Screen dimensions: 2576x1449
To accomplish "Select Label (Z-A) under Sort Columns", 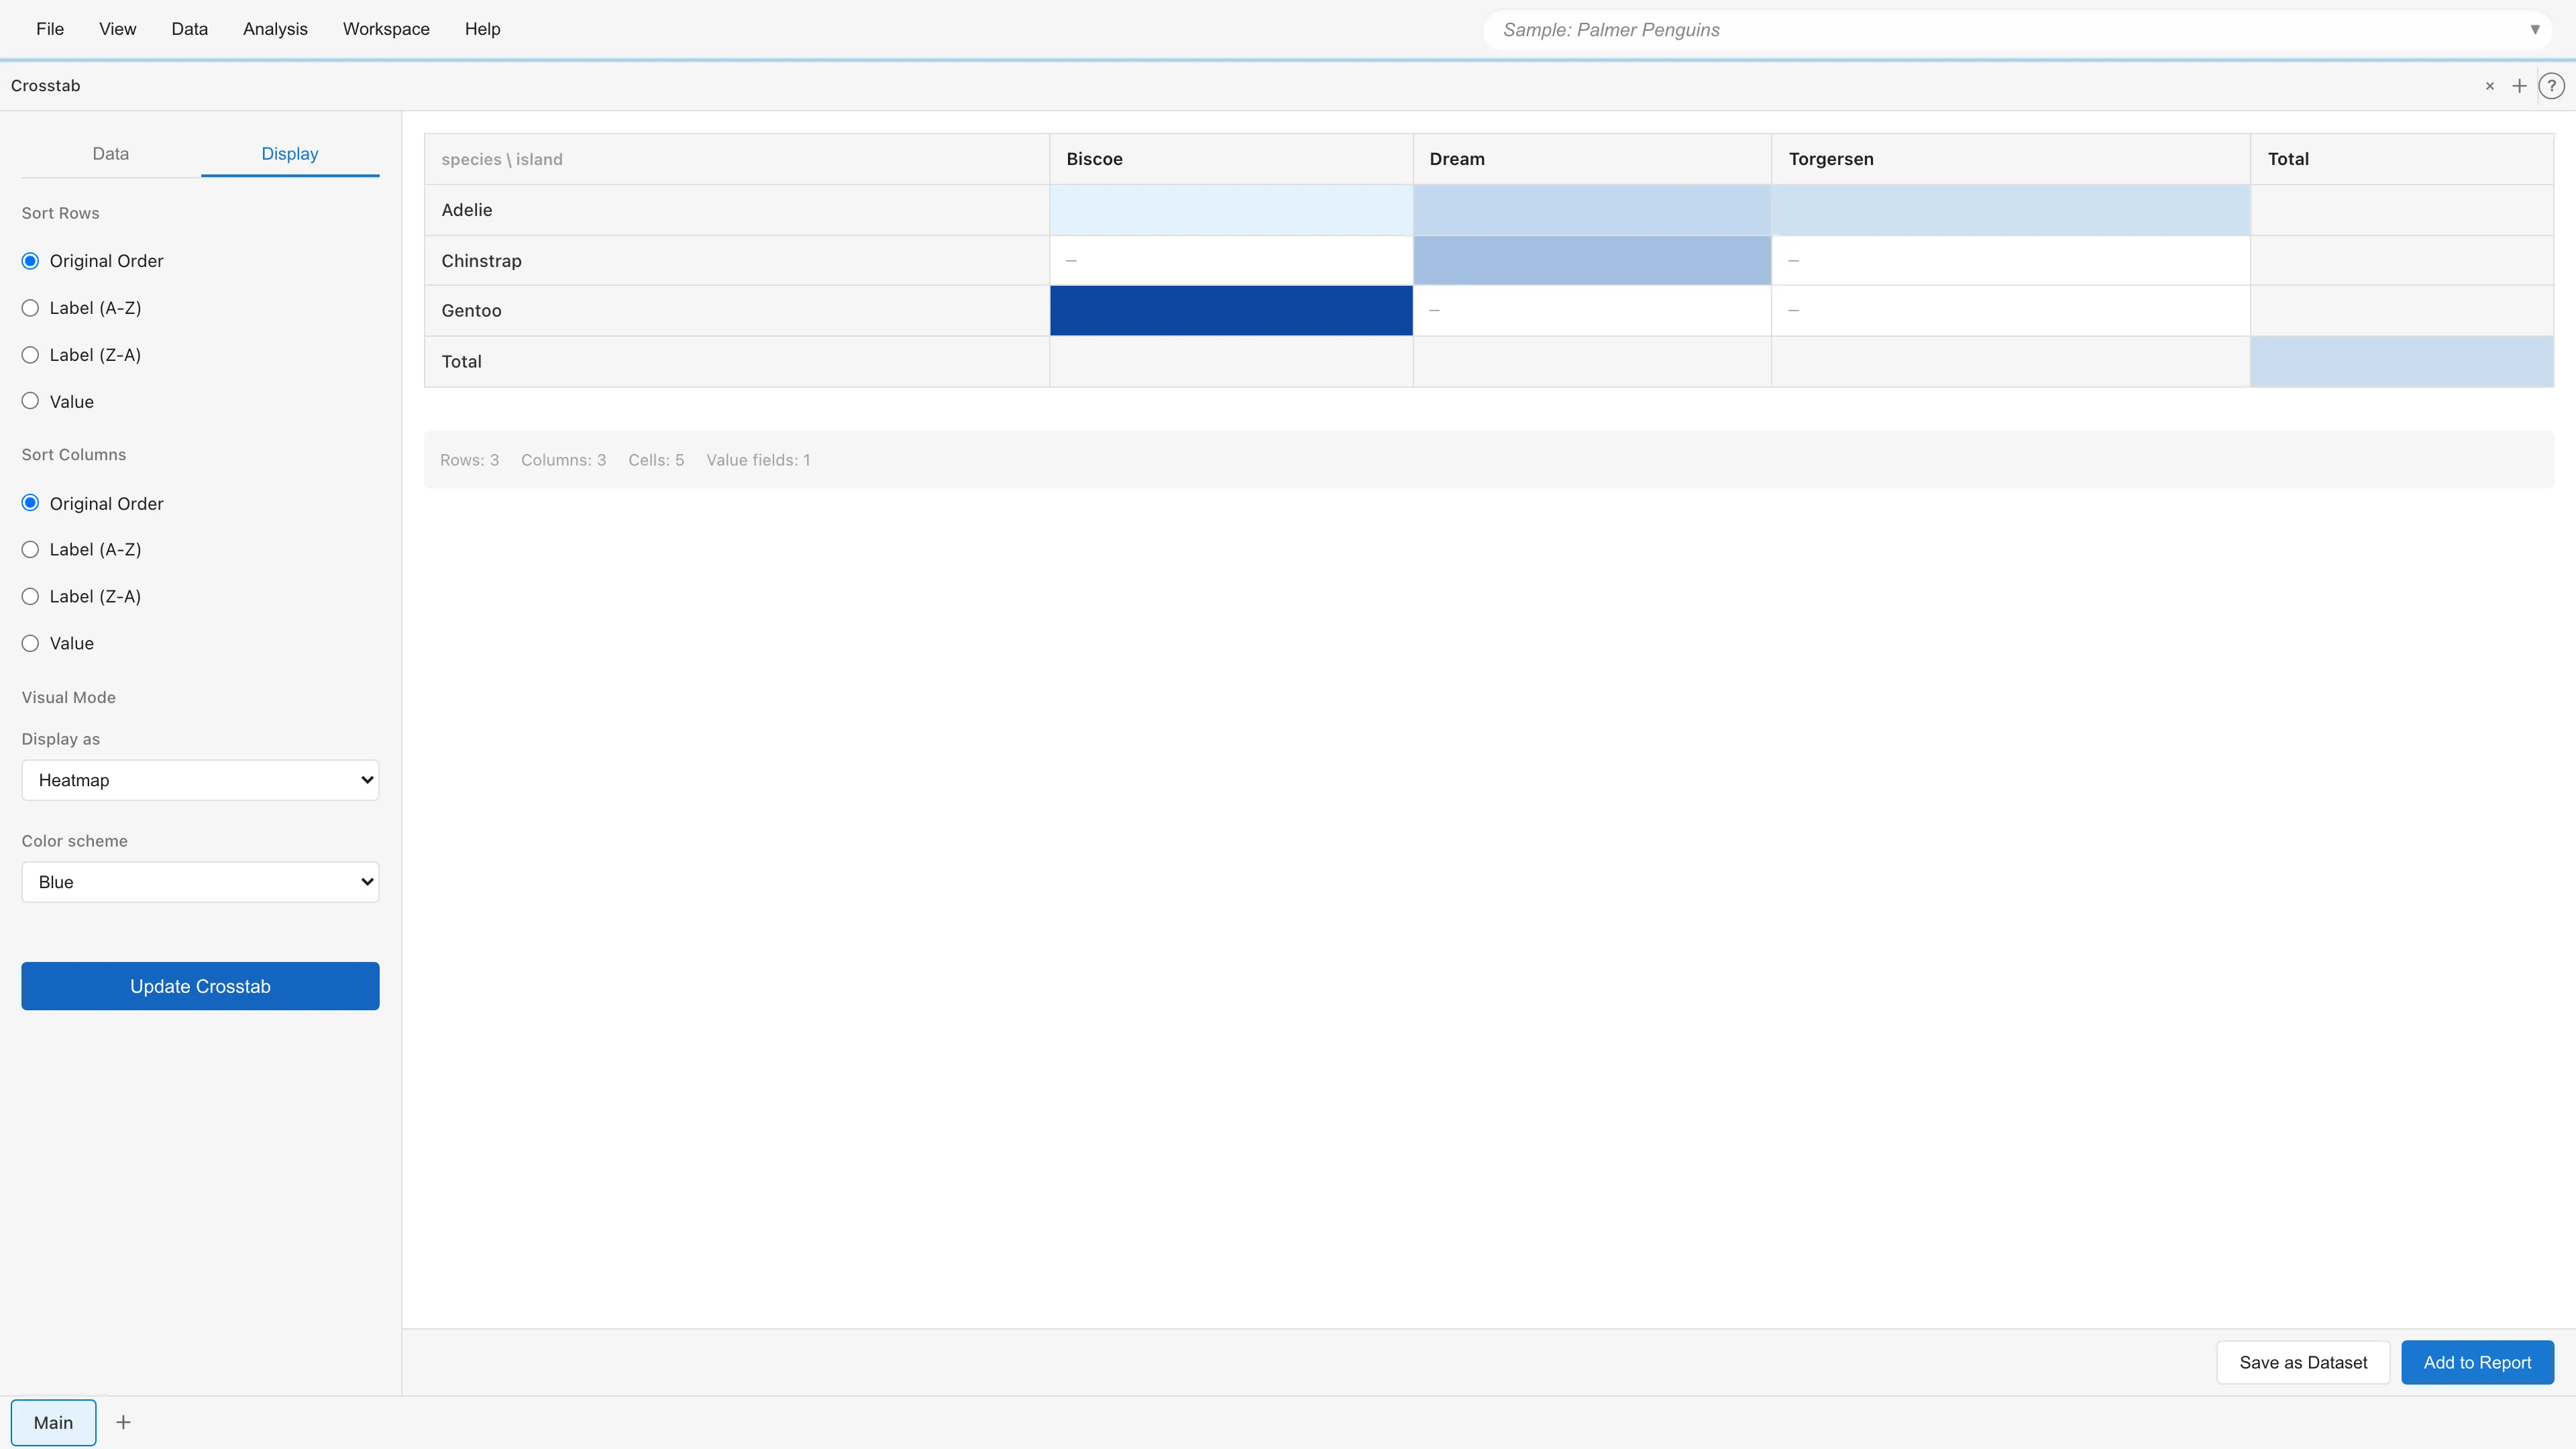I will [31, 596].
